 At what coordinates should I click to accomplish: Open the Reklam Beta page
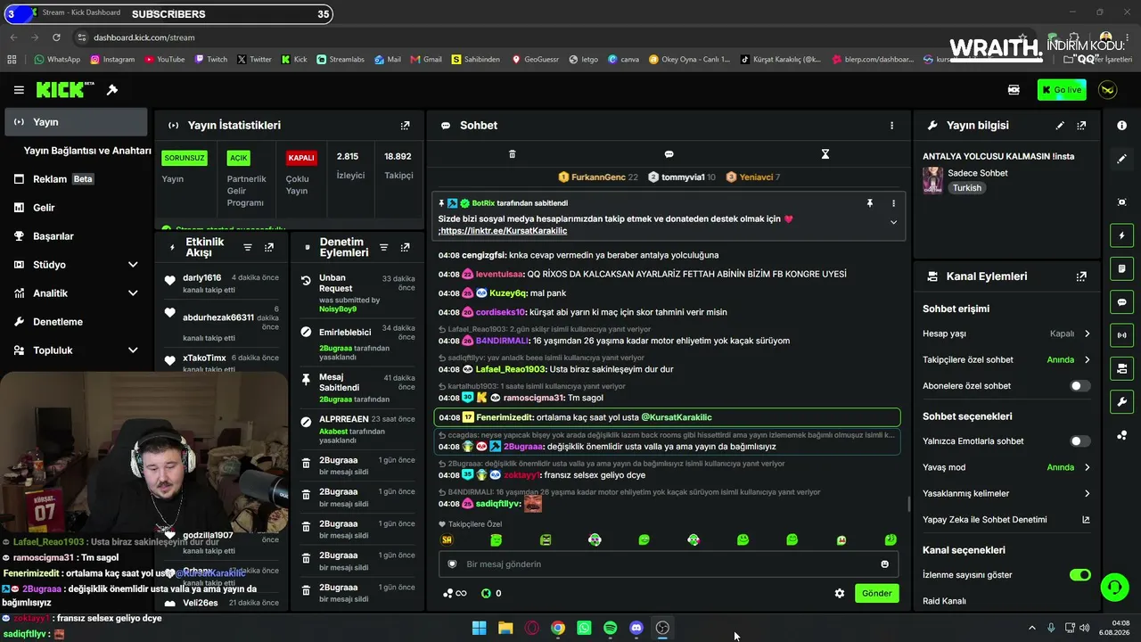click(x=74, y=179)
